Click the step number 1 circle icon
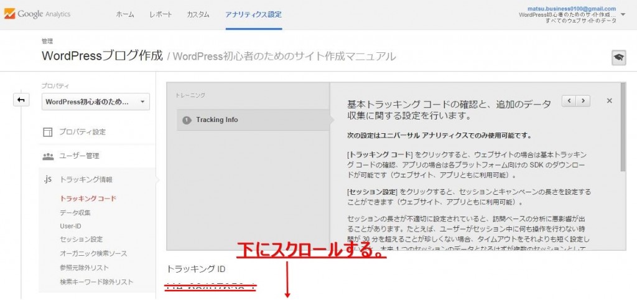Screen dimensions: 637x300 187,120
